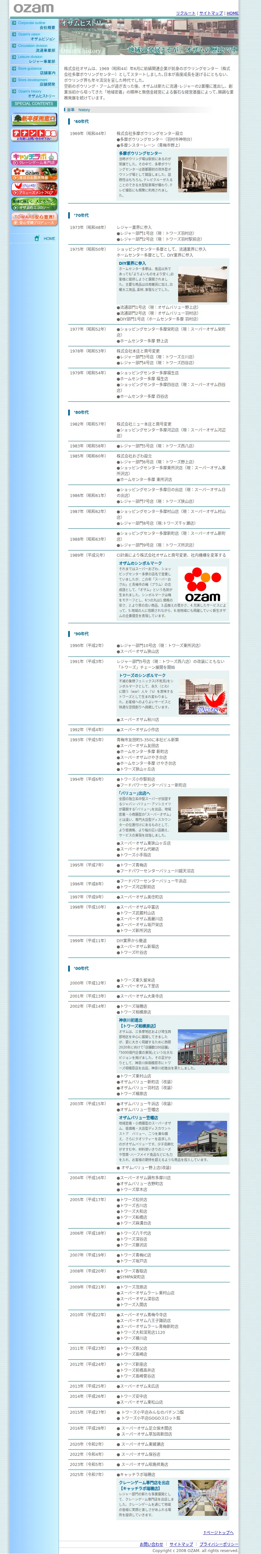
Task: Click the 1989年（平成元年） year cell
Action: [x=88, y=555]
